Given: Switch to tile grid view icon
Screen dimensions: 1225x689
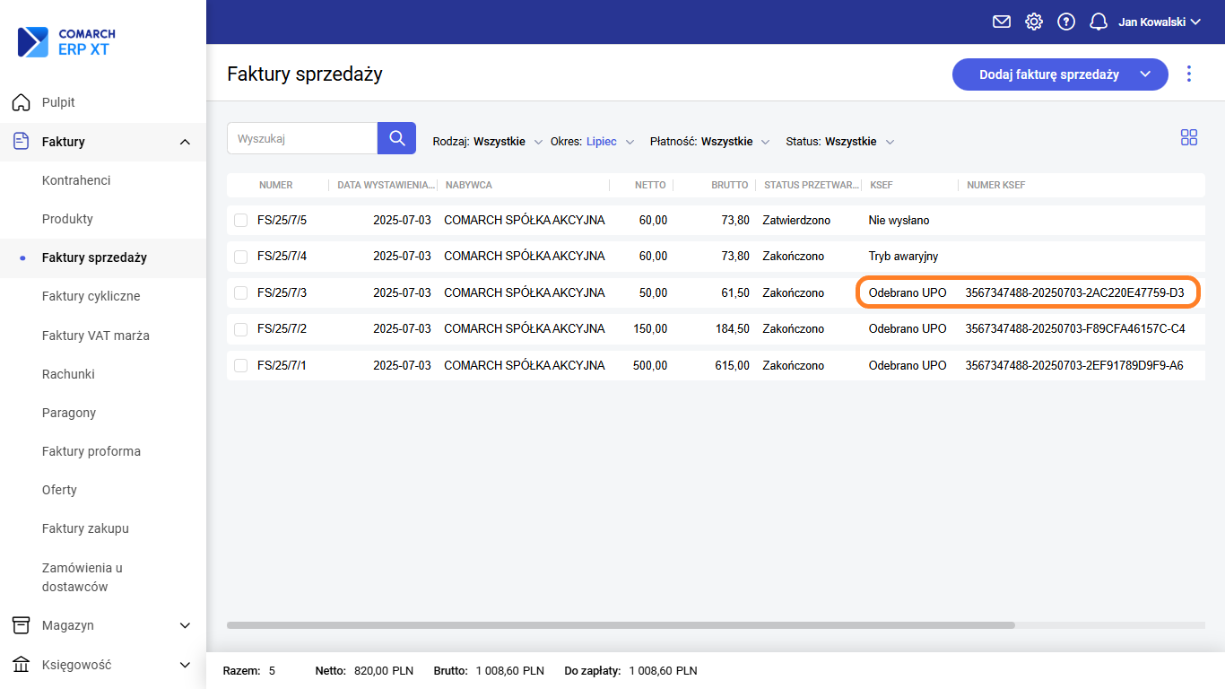Looking at the screenshot, I should click(x=1189, y=137).
